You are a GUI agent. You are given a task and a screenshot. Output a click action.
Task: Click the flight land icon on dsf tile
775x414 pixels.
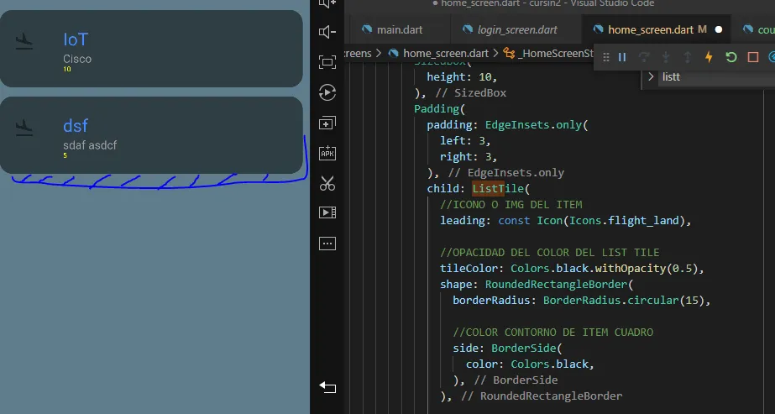coord(24,128)
